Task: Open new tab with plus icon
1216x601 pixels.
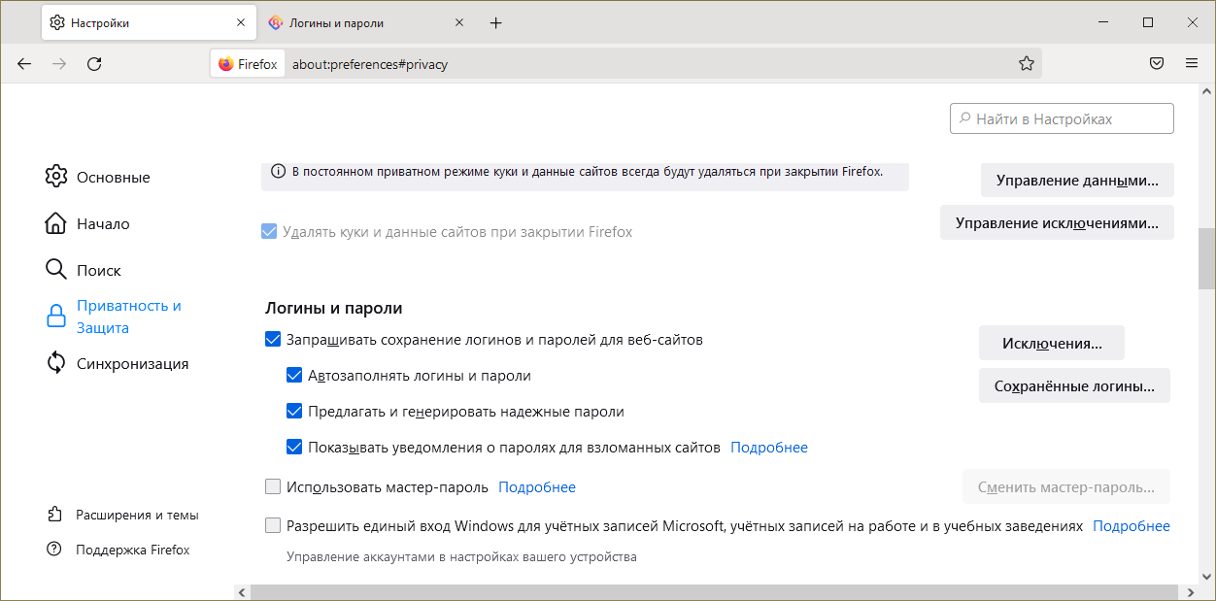Action: click(496, 22)
